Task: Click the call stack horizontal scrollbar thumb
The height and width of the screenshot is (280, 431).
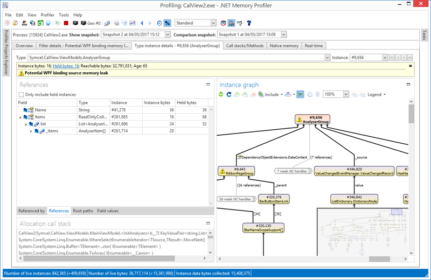Action: click(x=99, y=258)
